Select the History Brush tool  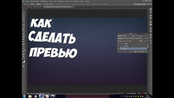(24, 32)
